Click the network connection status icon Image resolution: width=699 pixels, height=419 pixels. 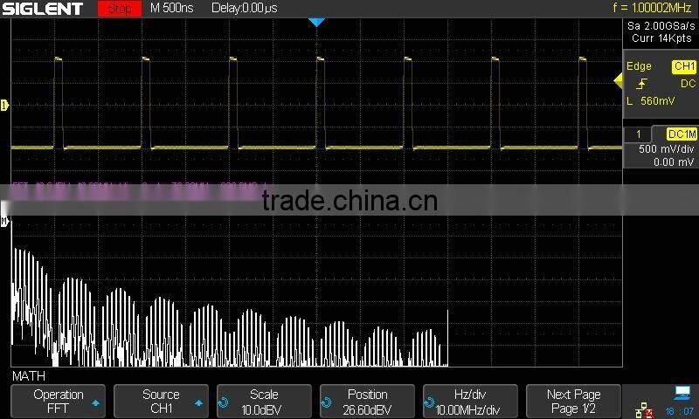coord(644,410)
